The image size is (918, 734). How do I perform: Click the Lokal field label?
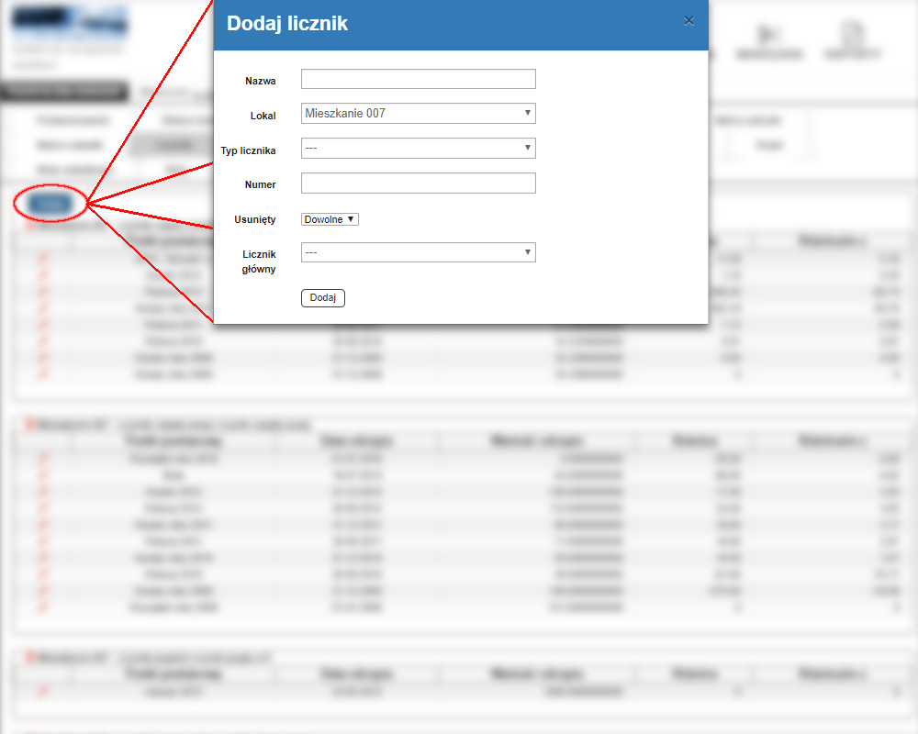[263, 116]
